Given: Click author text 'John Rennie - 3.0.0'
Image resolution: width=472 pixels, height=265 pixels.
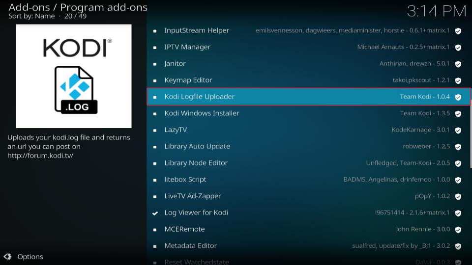Looking at the screenshot, I should [423, 229].
